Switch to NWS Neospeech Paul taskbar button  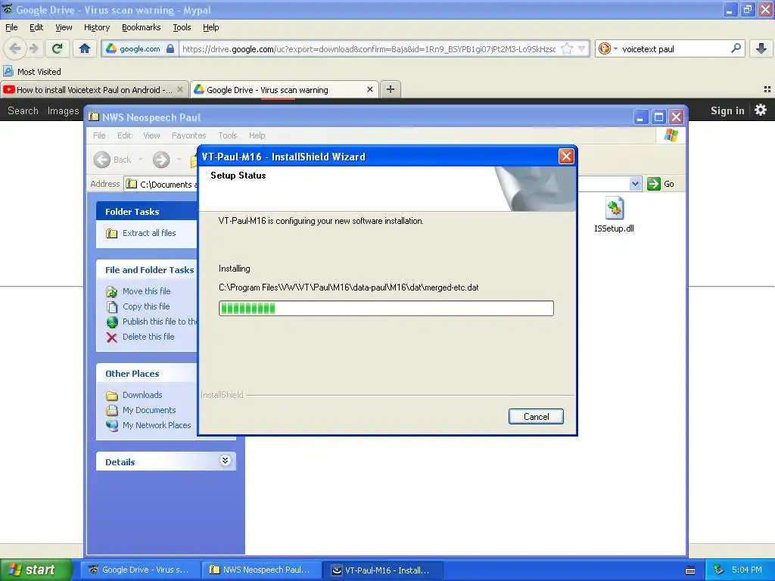point(262,570)
